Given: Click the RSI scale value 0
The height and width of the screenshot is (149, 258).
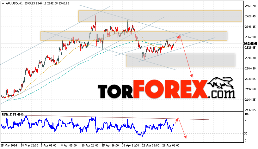Looking at the screenshot, I should tap(245, 140).
